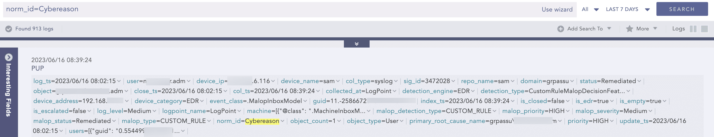Click the Interesting Fields vertical tab
The width and height of the screenshot is (714, 137).
click(8, 90)
